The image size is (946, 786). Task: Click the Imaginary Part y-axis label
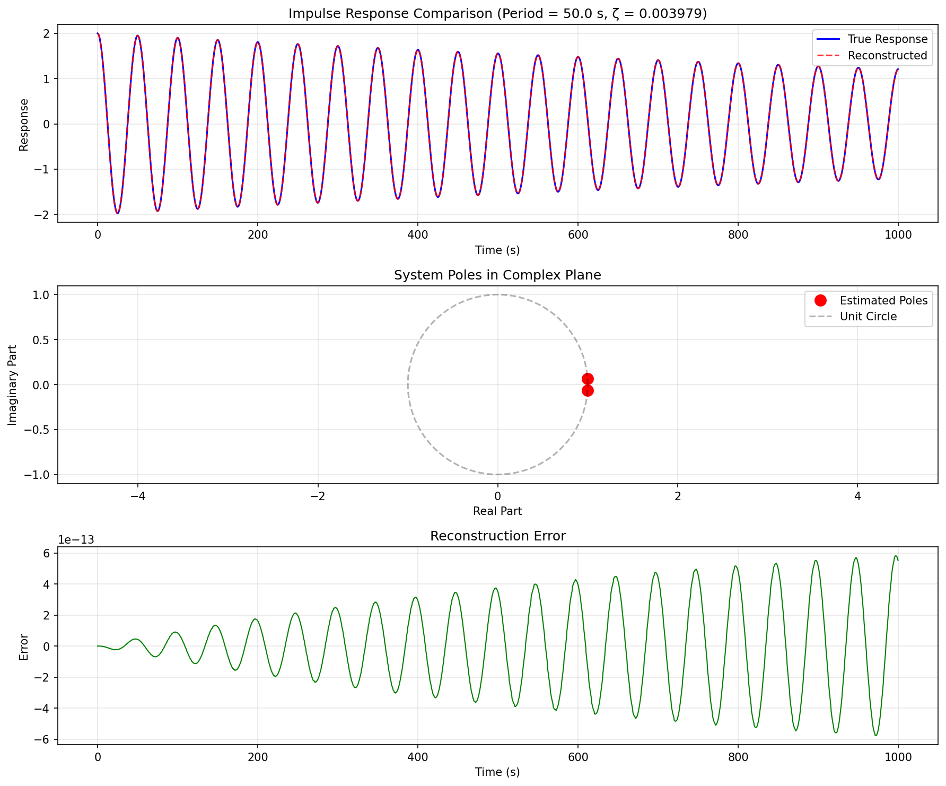13,385
